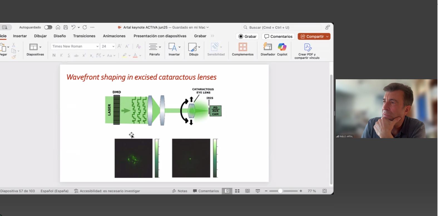The width and height of the screenshot is (438, 216).
Task: Copy selection with the copy icon
Action: pyautogui.click(x=13, y=51)
